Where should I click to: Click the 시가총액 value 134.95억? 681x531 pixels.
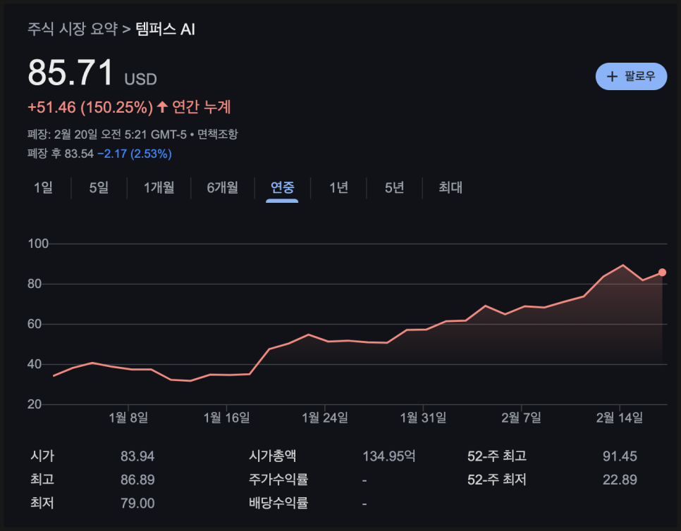(388, 456)
